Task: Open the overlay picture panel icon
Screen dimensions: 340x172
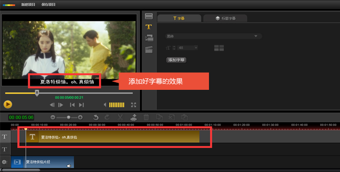Action: [149, 38]
